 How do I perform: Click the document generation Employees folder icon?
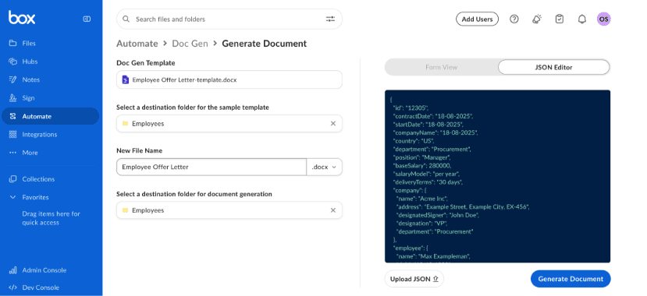tap(125, 210)
